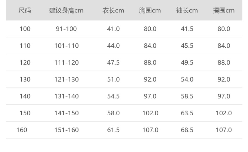The height and width of the screenshot is (152, 248).
Task: Select the 摆围cm column header
Action: click(x=224, y=10)
